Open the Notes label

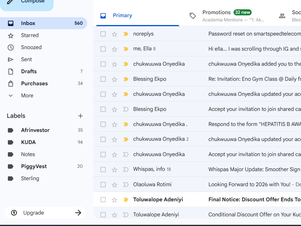tap(44, 154)
